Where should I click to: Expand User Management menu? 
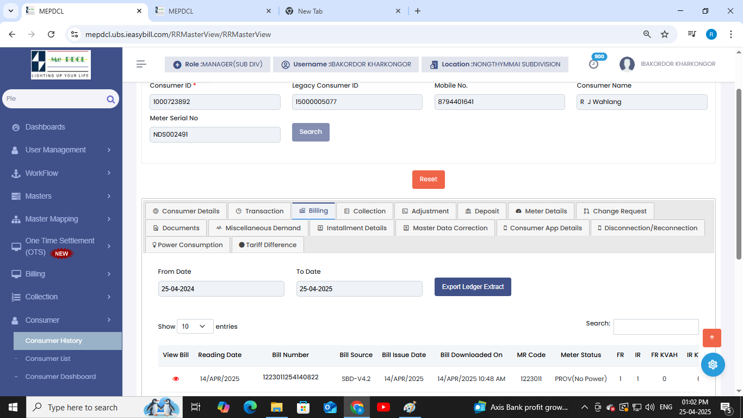tap(61, 150)
